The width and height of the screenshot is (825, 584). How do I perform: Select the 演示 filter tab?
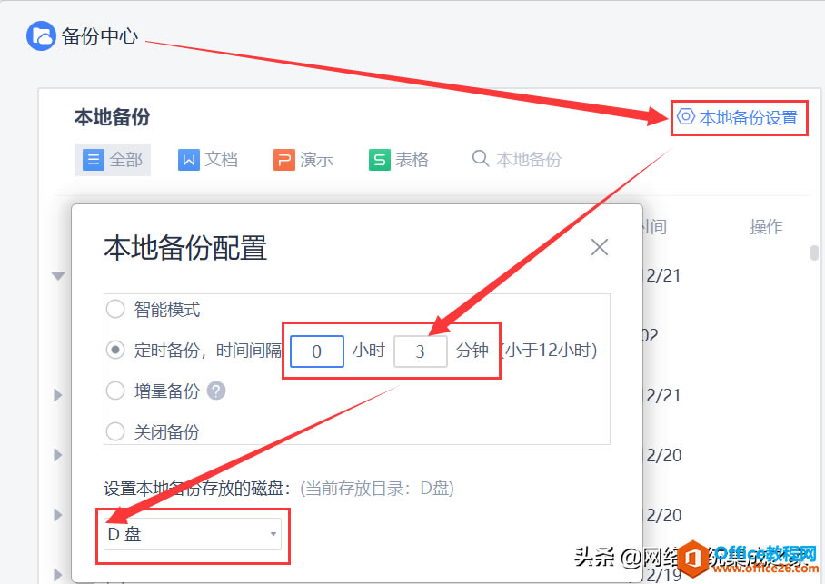tap(303, 160)
